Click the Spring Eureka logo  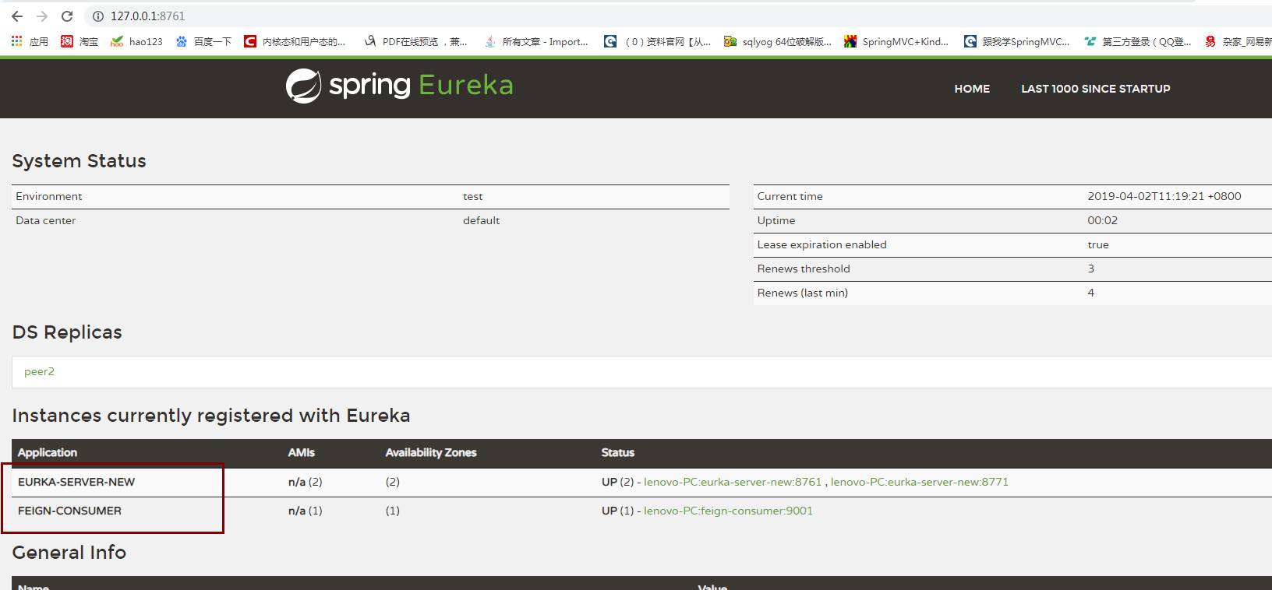click(400, 86)
